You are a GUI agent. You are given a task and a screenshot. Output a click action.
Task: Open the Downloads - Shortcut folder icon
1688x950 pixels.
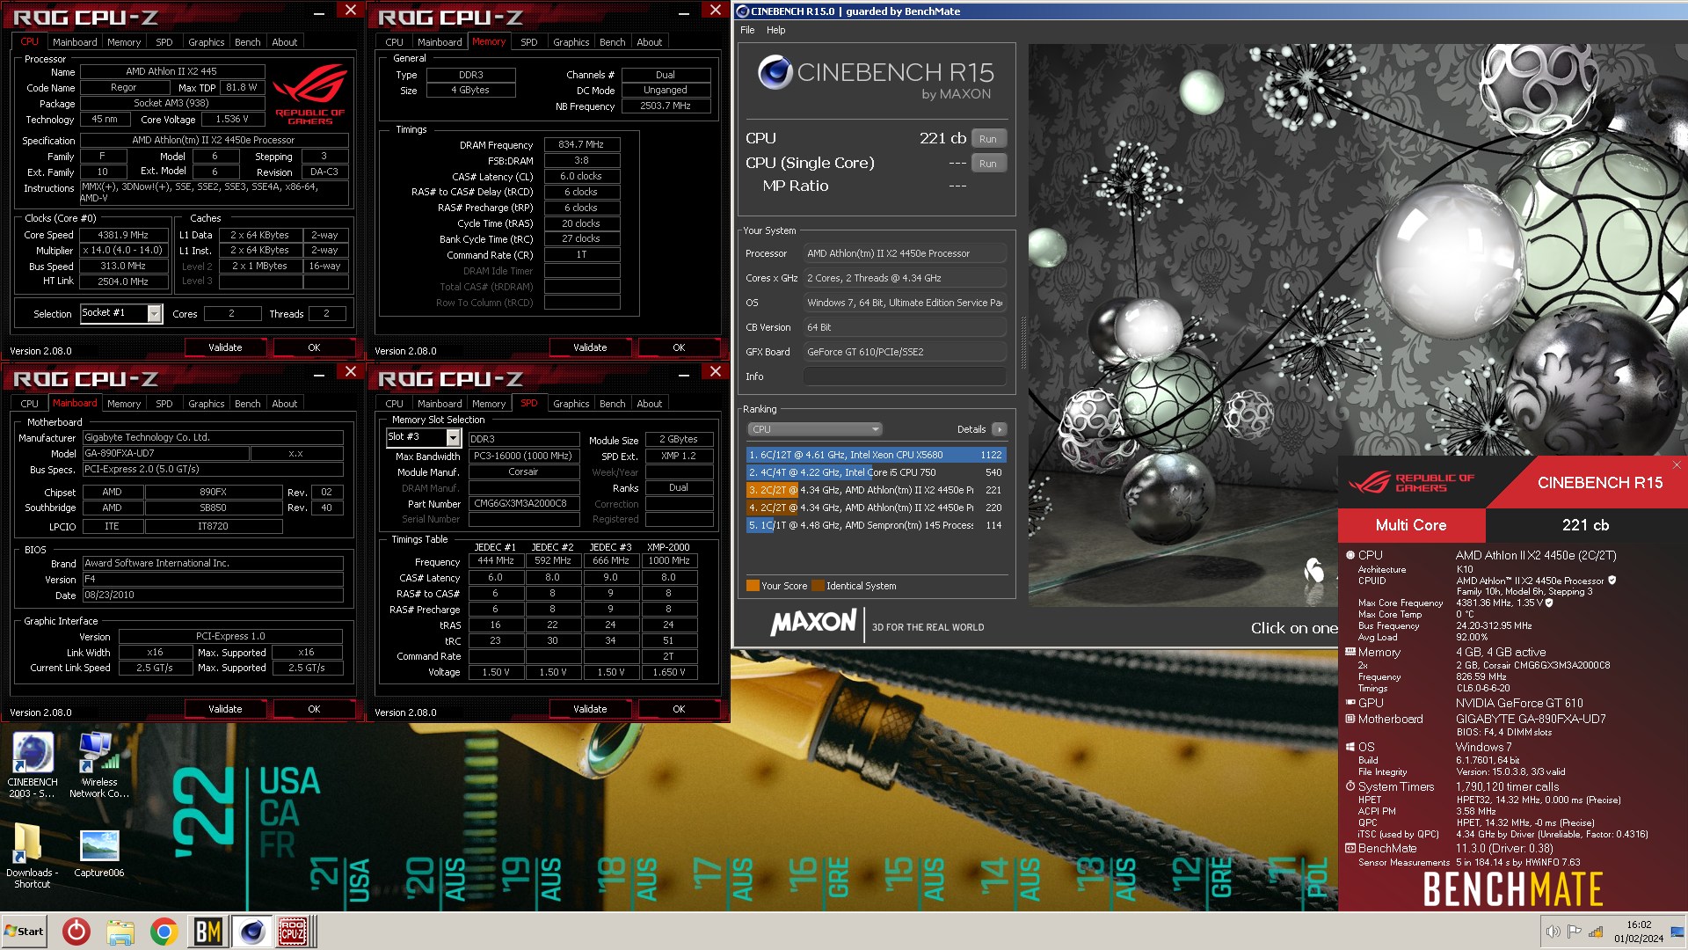coord(32,854)
